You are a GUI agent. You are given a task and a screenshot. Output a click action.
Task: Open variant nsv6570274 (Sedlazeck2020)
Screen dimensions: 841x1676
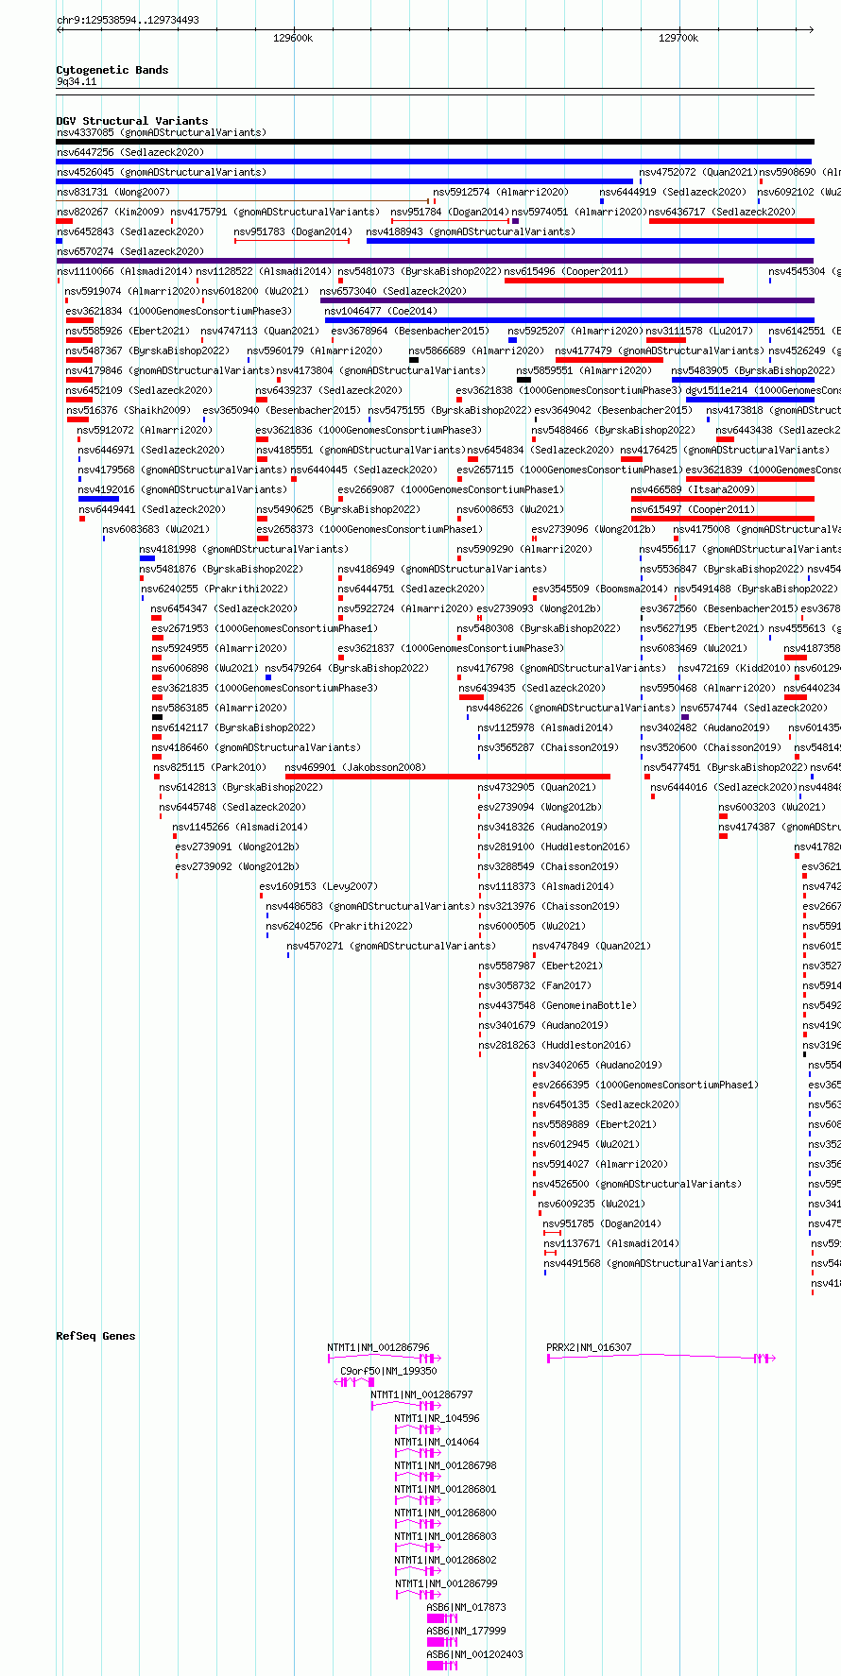click(130, 251)
